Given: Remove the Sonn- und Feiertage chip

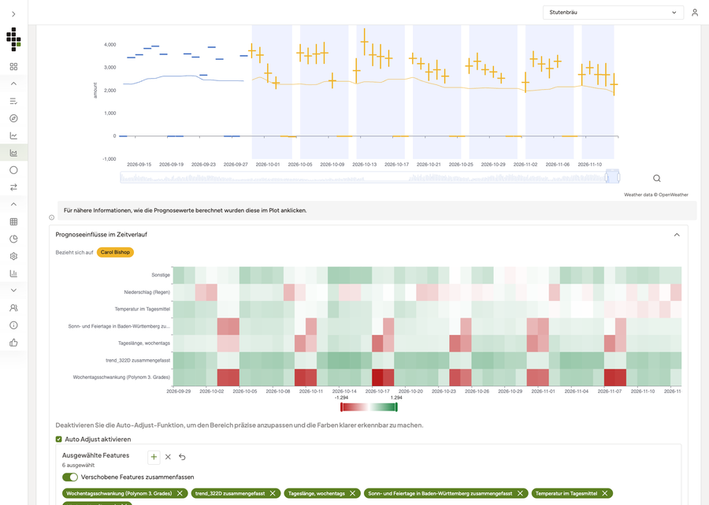Looking at the screenshot, I should tap(520, 493).
